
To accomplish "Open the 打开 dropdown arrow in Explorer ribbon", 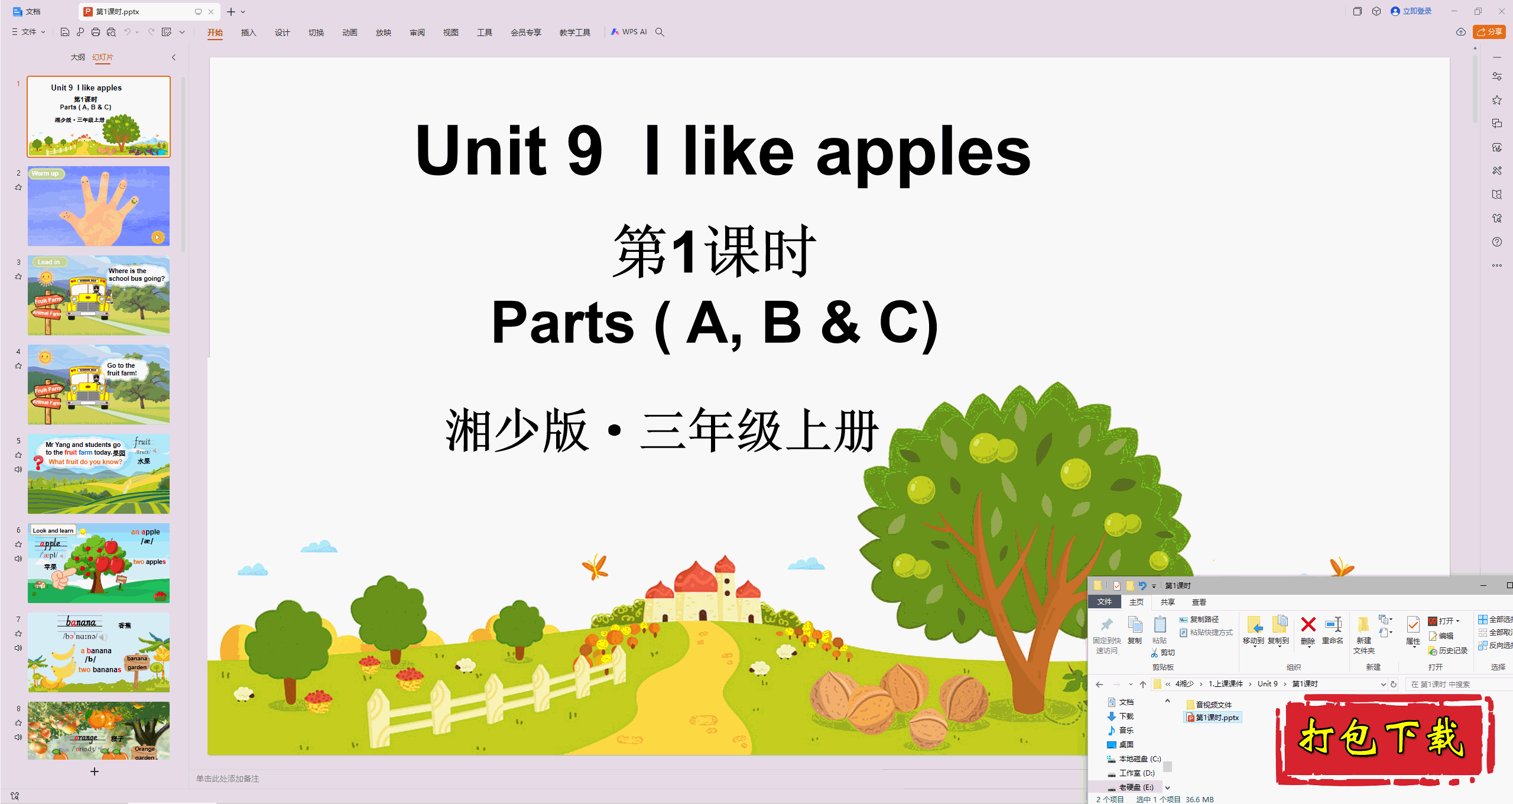I will 1458,621.
